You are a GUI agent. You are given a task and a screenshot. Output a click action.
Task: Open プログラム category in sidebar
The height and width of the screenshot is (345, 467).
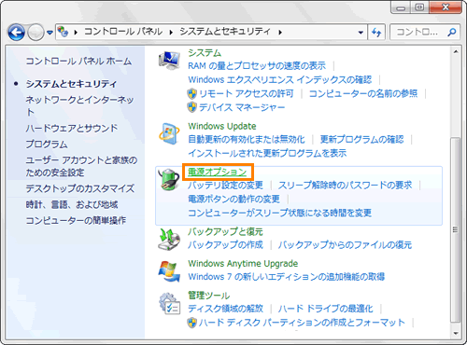(47, 144)
